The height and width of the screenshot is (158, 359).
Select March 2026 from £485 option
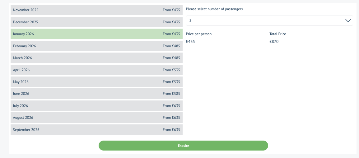[x=96, y=58]
